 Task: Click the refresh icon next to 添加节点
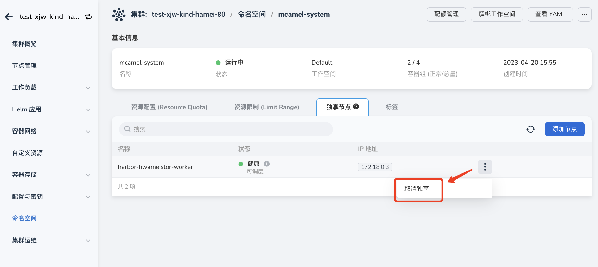click(531, 129)
